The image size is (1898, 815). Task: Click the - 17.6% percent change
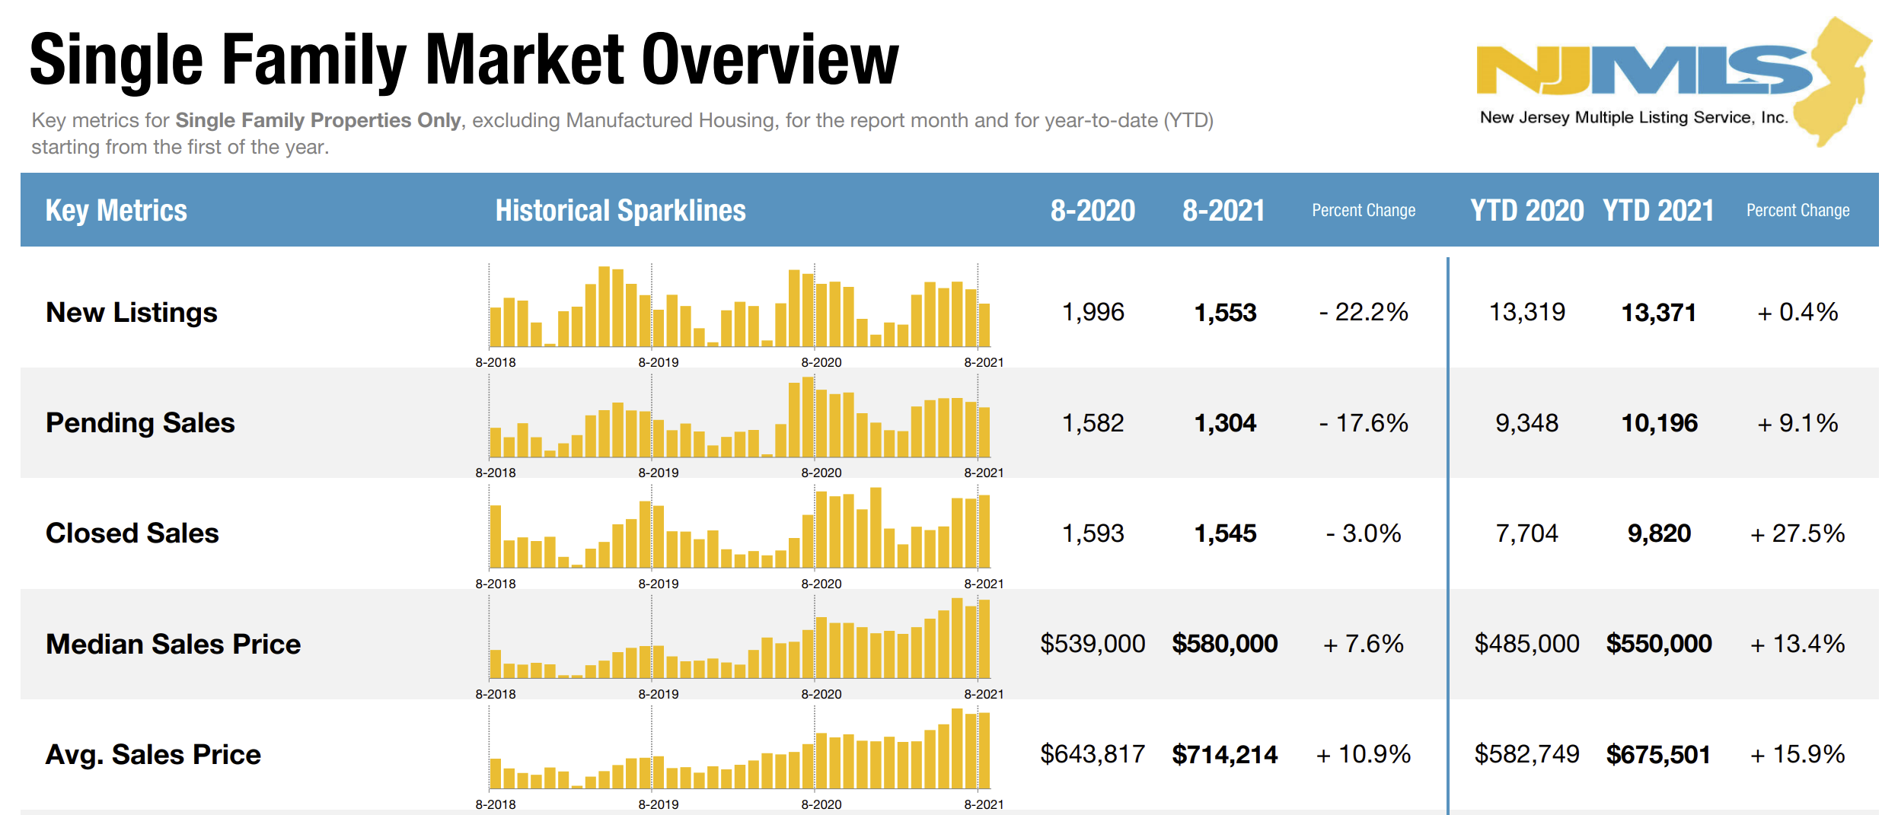[x=1364, y=422]
